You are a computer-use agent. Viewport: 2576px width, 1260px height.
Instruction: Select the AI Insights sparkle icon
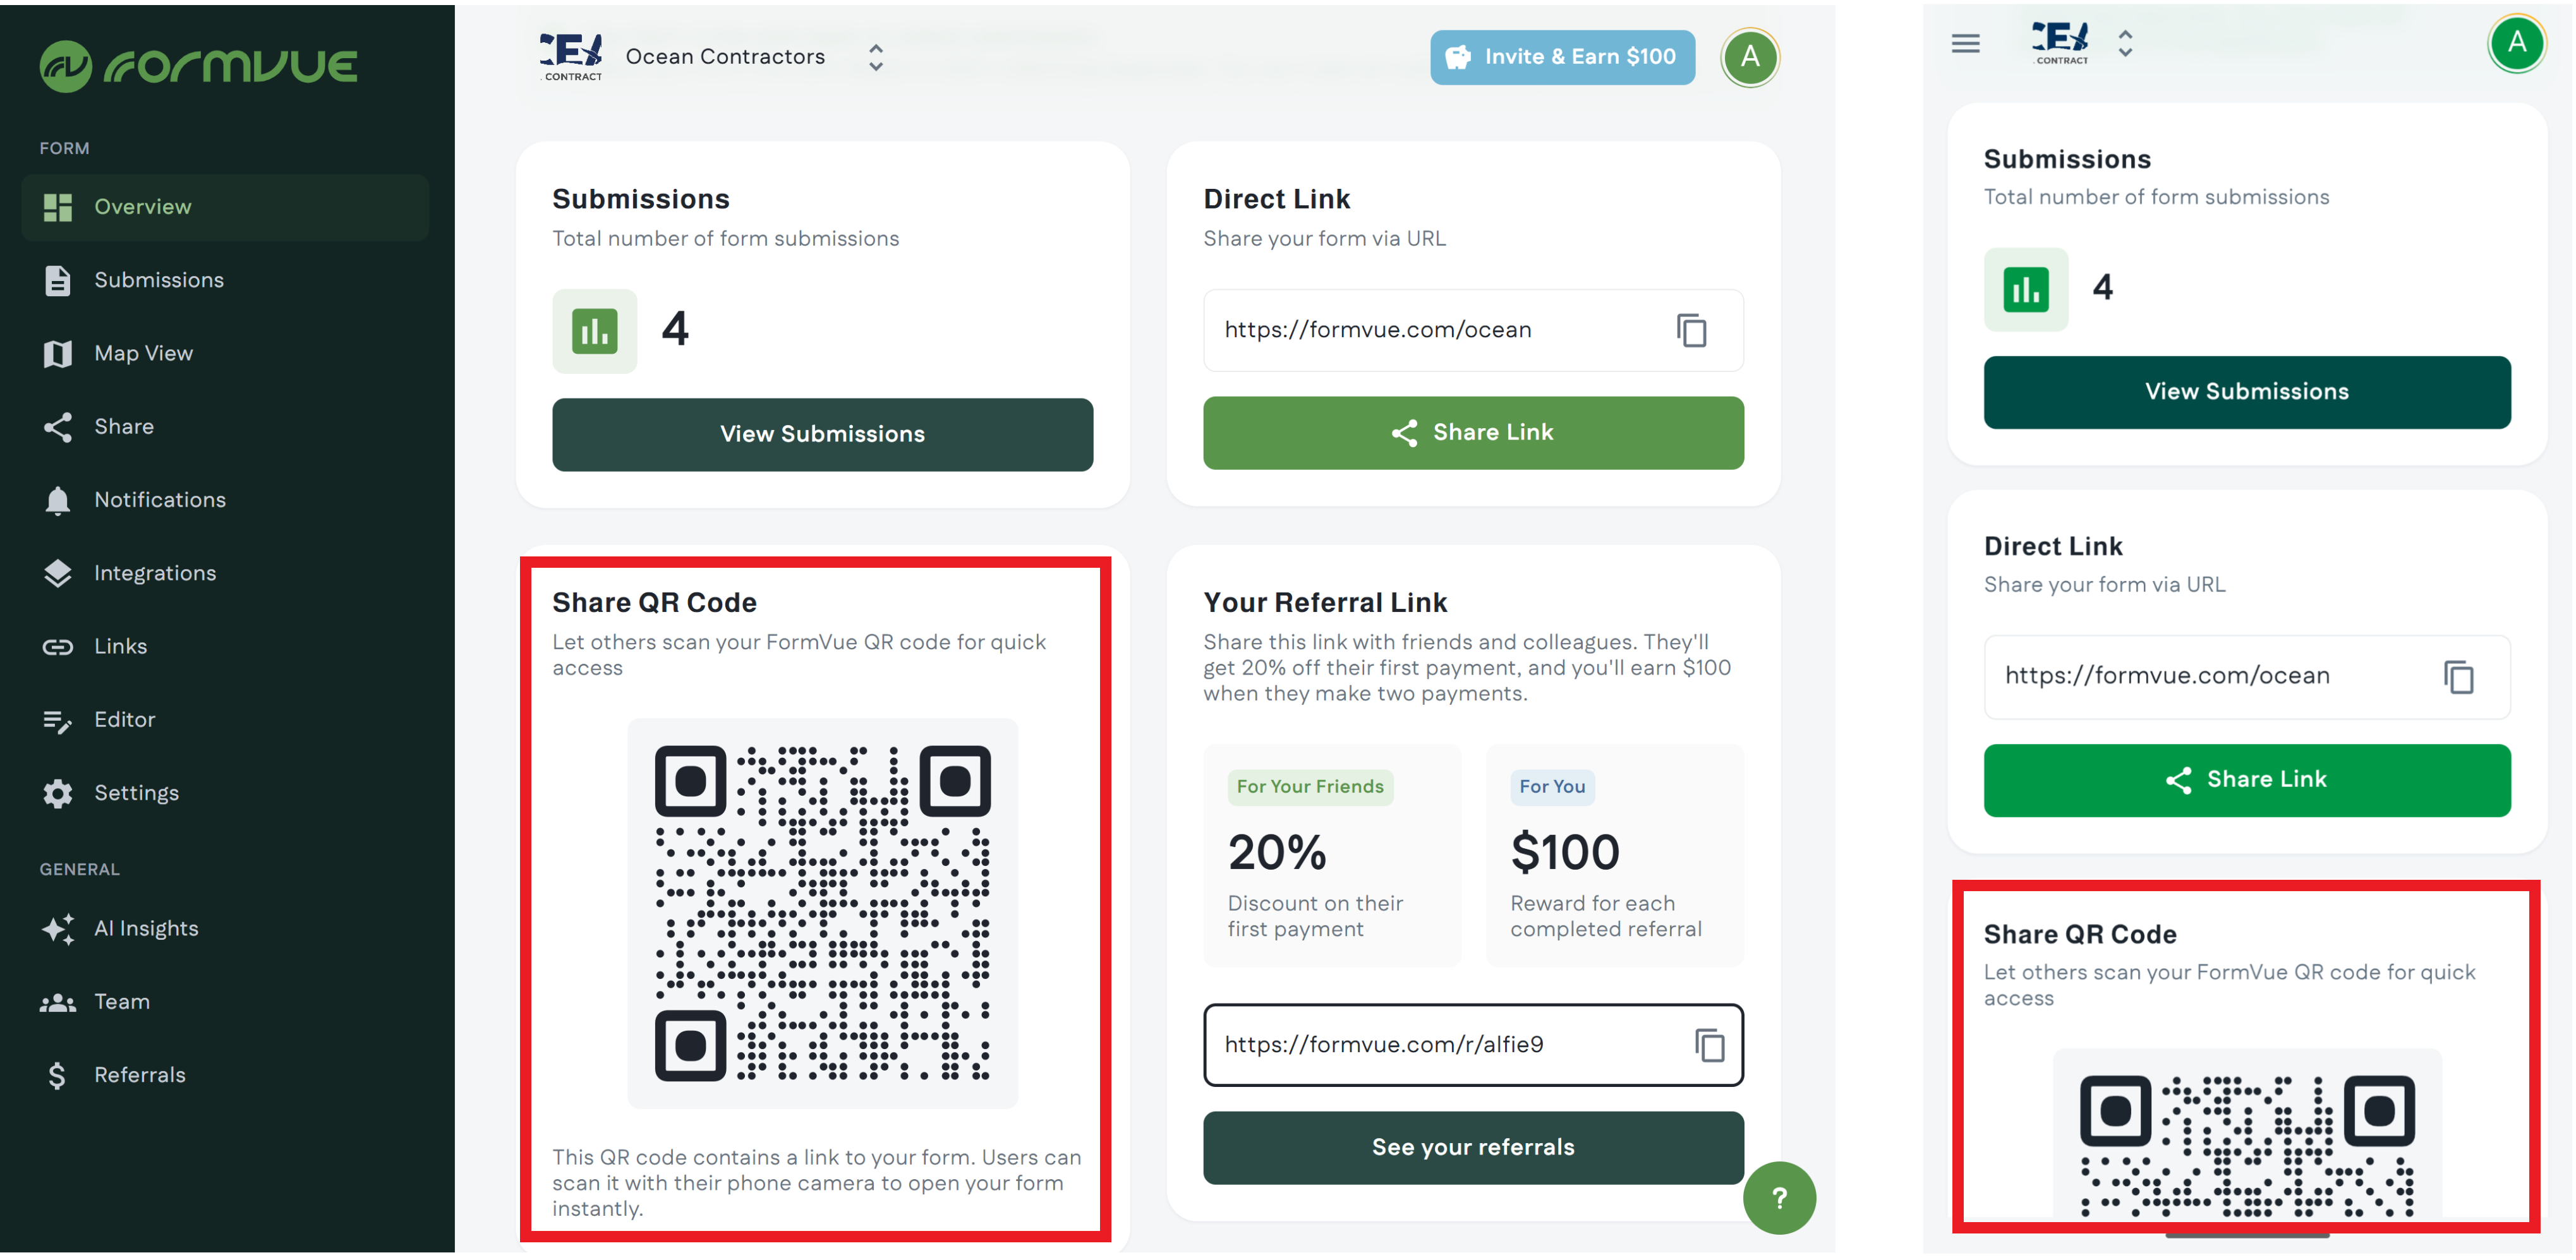pos(58,928)
